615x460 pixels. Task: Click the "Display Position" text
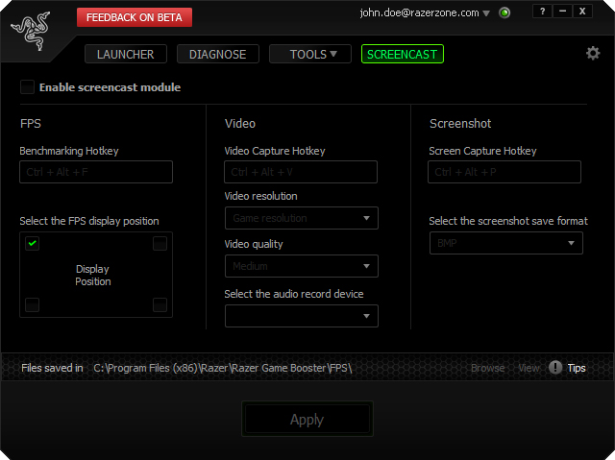coord(93,275)
